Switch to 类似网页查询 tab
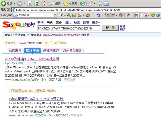Viewport: 161px width, 120px height. [x=72, y=51]
